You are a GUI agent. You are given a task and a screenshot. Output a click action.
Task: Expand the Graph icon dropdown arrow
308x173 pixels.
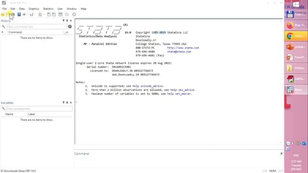(x=35, y=14)
